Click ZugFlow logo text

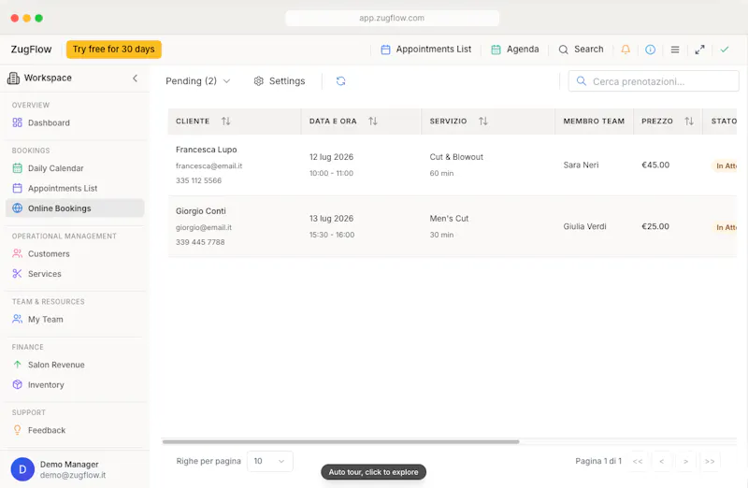pyautogui.click(x=31, y=50)
